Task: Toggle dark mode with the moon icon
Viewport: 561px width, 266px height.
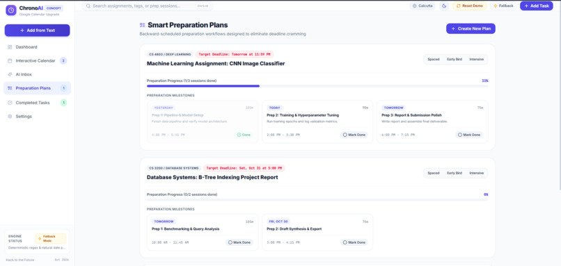Action: (444, 6)
